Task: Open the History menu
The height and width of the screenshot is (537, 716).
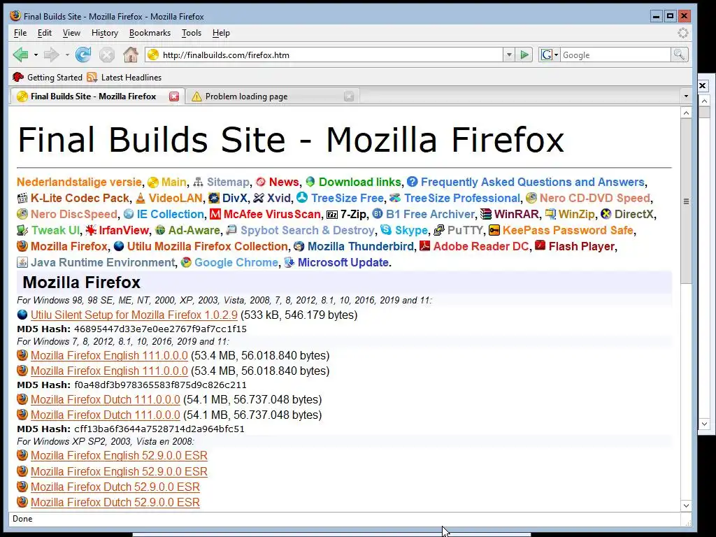Action: click(x=105, y=33)
